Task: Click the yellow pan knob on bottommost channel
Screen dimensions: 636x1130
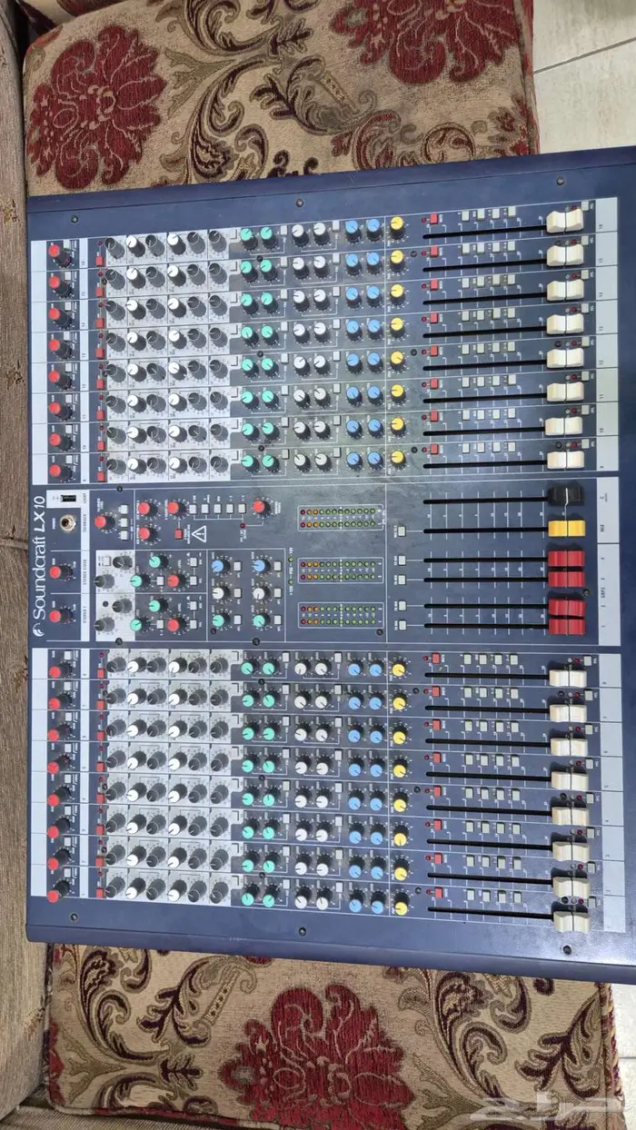Action: (401, 903)
